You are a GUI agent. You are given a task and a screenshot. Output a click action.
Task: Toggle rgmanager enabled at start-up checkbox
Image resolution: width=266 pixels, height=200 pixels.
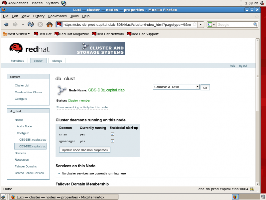click(112, 141)
